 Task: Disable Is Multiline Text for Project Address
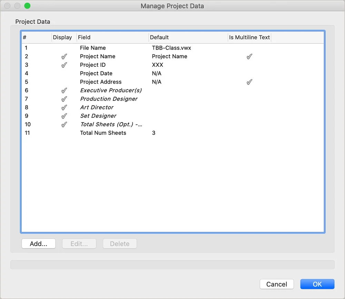[x=249, y=82]
